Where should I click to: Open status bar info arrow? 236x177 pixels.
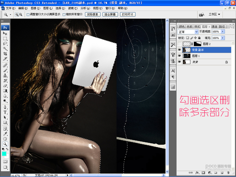click(x=67, y=175)
